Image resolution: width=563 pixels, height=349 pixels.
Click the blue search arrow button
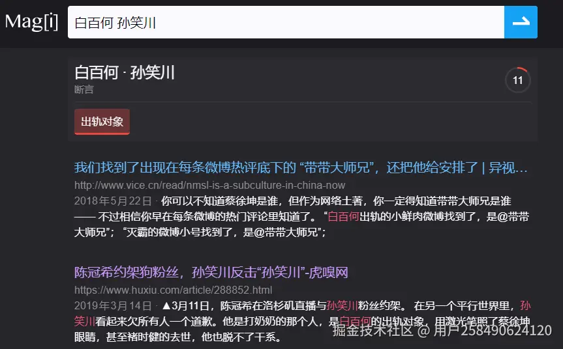(x=521, y=22)
